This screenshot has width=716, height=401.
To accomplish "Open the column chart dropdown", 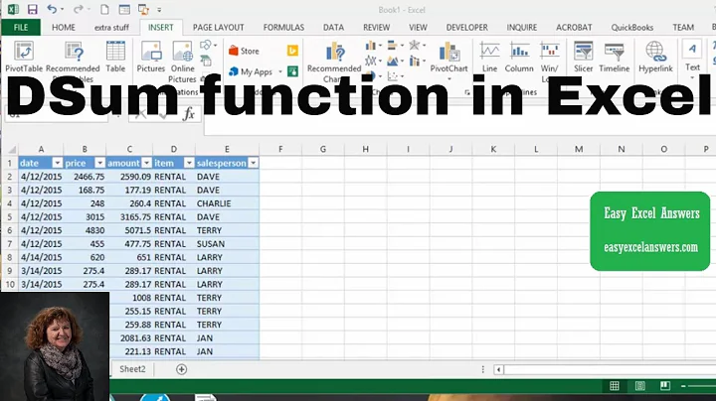I will click(374, 45).
